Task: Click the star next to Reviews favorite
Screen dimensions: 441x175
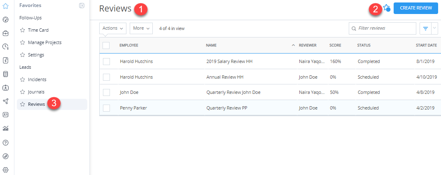Action: pos(22,104)
